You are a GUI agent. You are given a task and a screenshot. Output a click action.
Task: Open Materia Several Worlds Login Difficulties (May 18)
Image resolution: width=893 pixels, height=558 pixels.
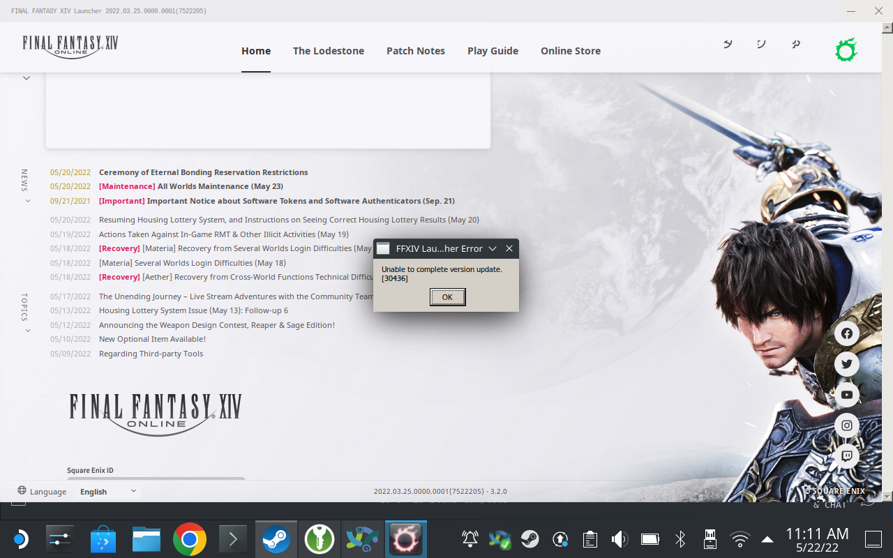(193, 263)
